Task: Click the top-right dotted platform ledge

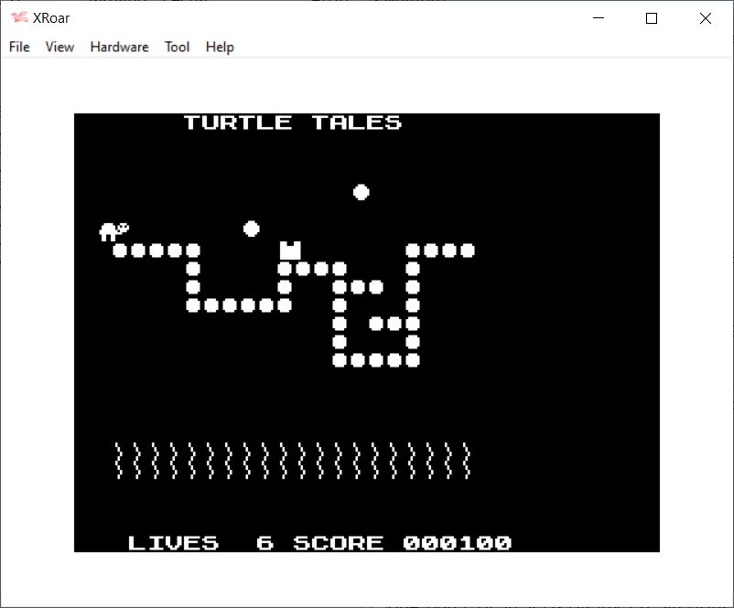Action: pos(440,251)
